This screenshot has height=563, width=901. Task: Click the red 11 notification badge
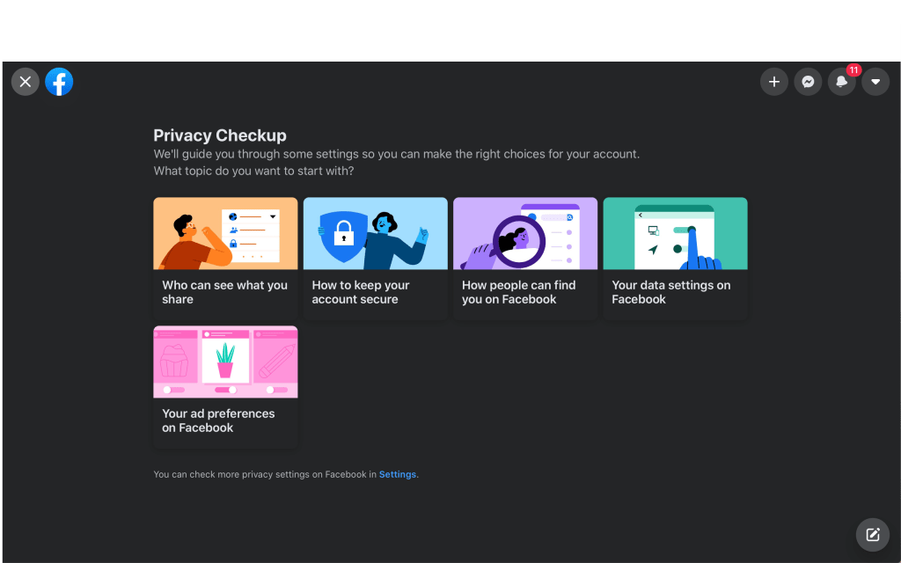point(853,70)
